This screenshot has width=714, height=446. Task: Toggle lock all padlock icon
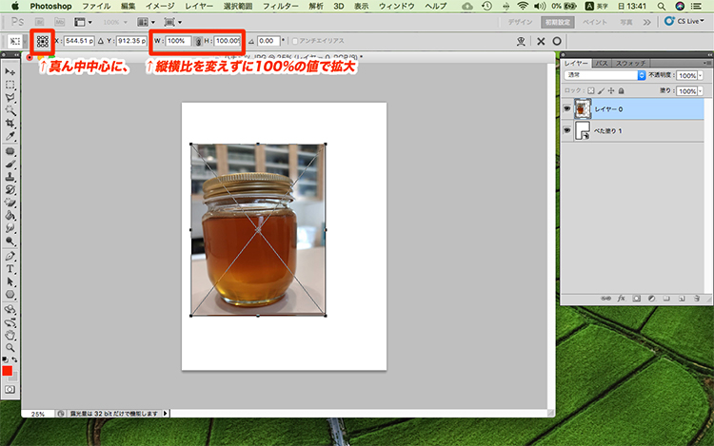click(x=621, y=91)
